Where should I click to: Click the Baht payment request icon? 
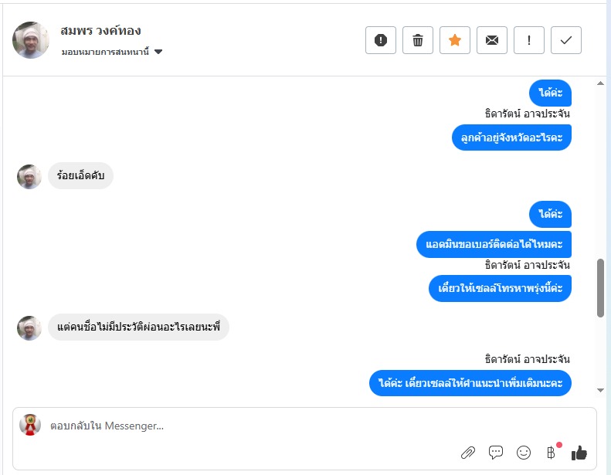[x=552, y=453]
